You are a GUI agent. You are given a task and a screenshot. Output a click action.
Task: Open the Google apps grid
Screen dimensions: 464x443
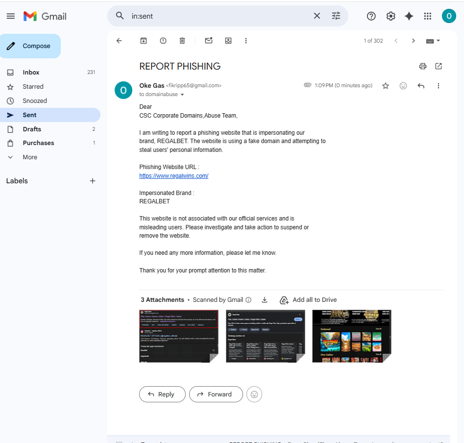tap(427, 16)
